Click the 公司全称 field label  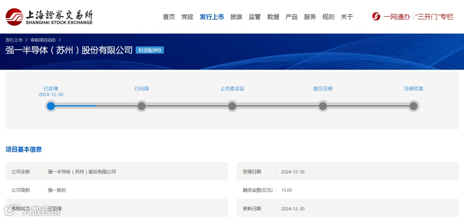(x=21, y=172)
